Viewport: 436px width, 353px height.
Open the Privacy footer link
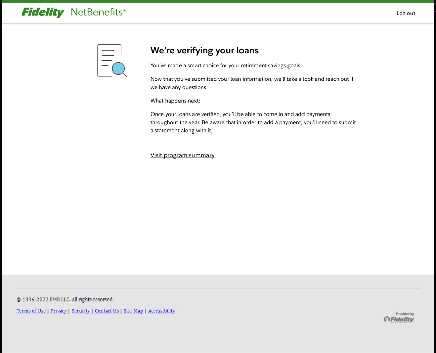pyautogui.click(x=59, y=311)
